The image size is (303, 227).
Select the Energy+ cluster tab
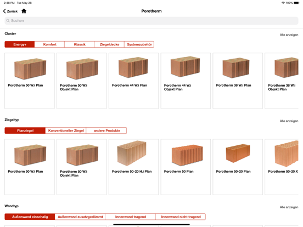pos(20,44)
